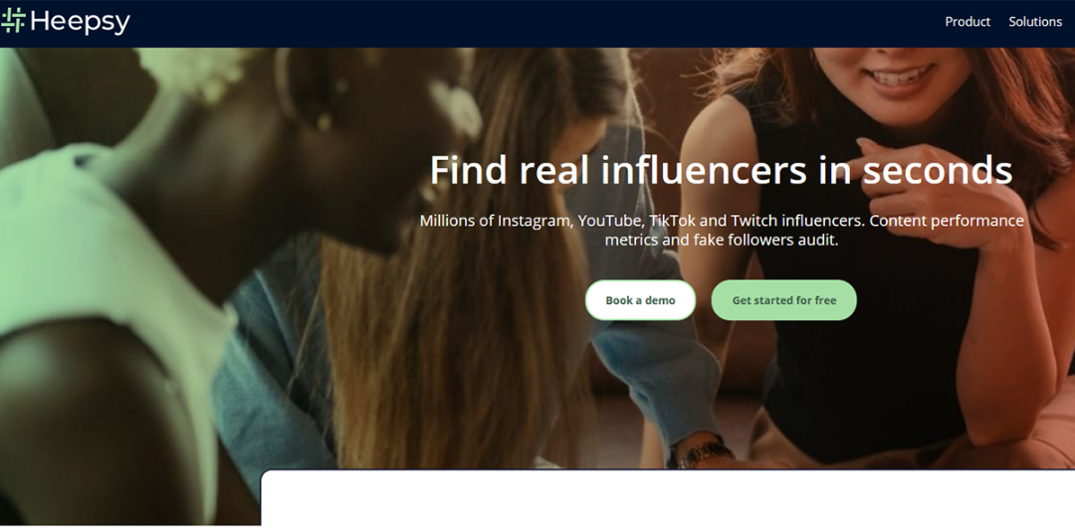Click Get started for free button
This screenshot has width=1075, height=528.
coord(783,300)
